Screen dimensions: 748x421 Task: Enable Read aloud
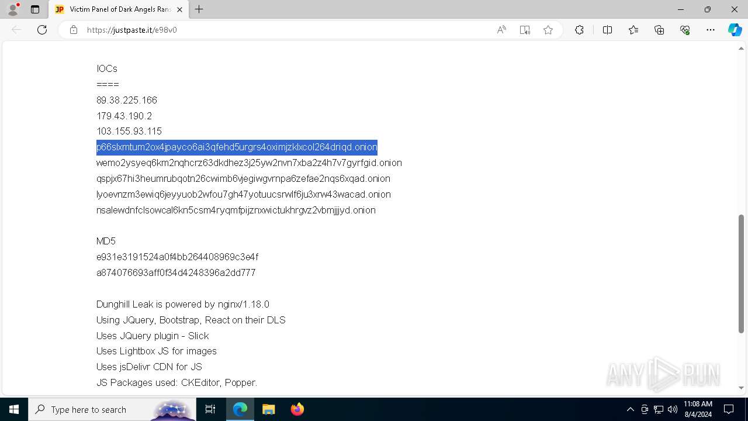(x=501, y=30)
